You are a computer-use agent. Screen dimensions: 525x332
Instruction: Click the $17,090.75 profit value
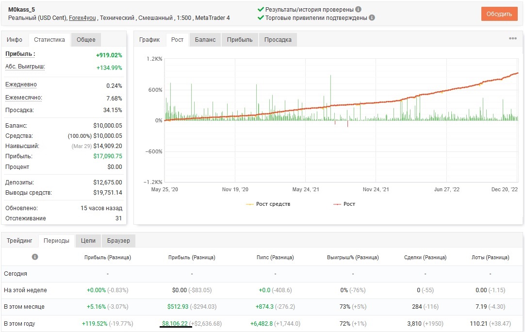pyautogui.click(x=108, y=156)
